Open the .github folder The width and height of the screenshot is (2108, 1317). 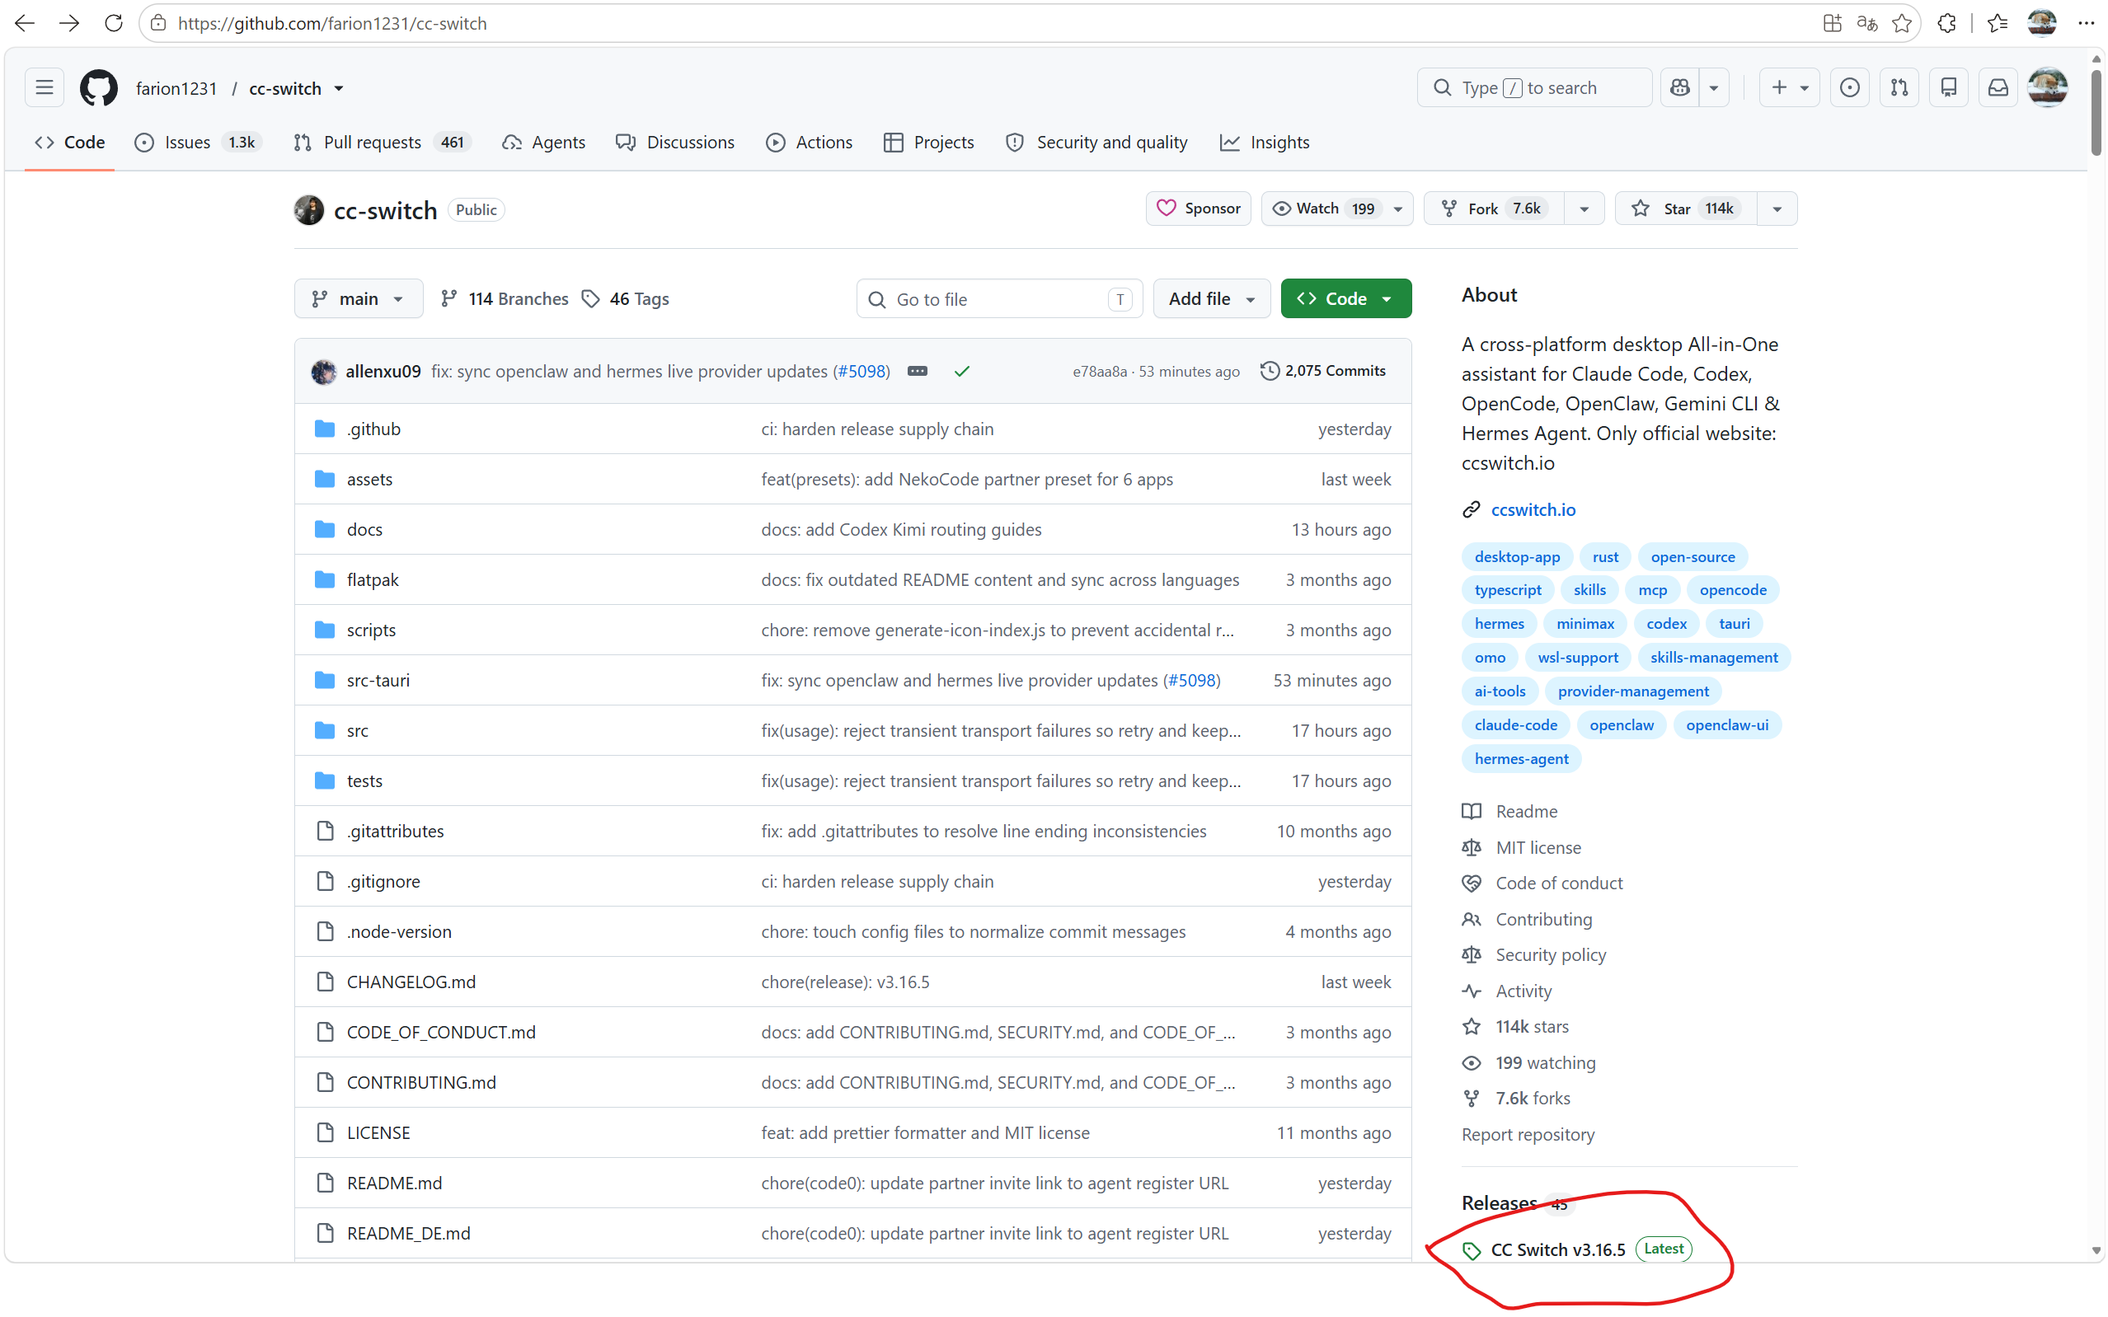tap(373, 429)
